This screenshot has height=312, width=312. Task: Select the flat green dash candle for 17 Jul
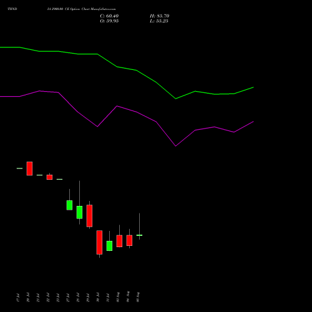click(19, 168)
